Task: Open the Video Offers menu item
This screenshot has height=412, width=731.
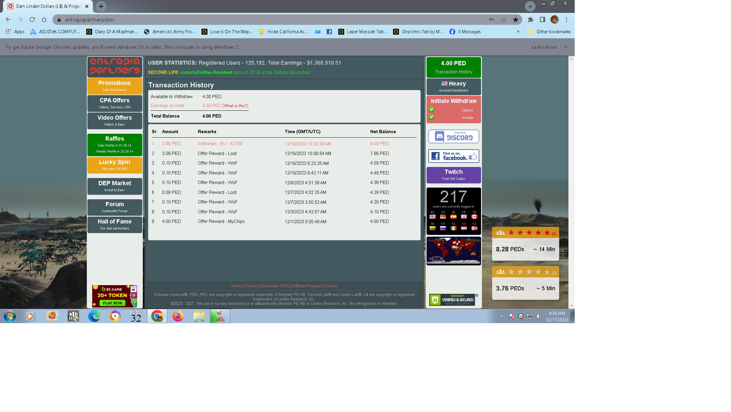Action: [x=115, y=121]
